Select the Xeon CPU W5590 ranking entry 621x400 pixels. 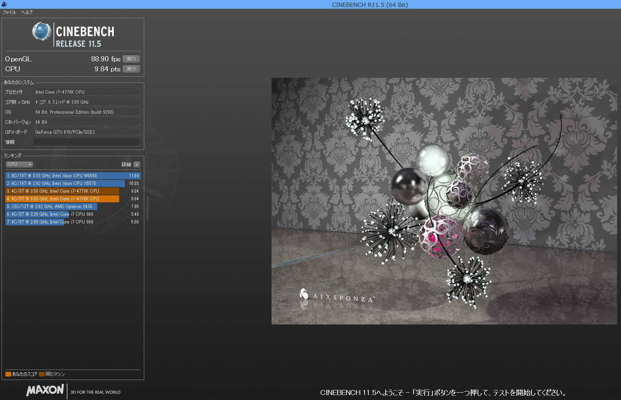73,176
